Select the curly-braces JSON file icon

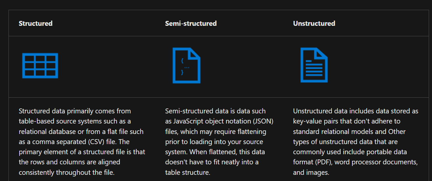[x=186, y=65]
